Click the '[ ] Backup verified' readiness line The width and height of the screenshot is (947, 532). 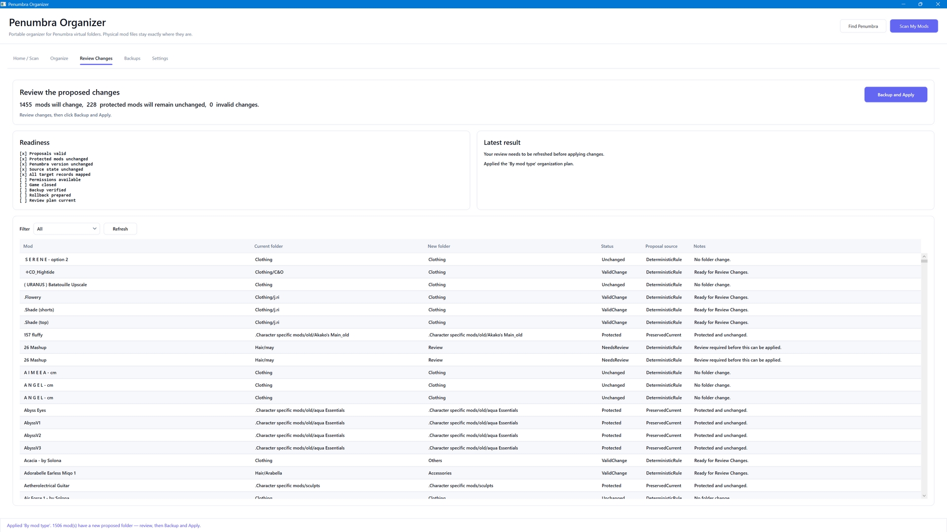coord(42,190)
